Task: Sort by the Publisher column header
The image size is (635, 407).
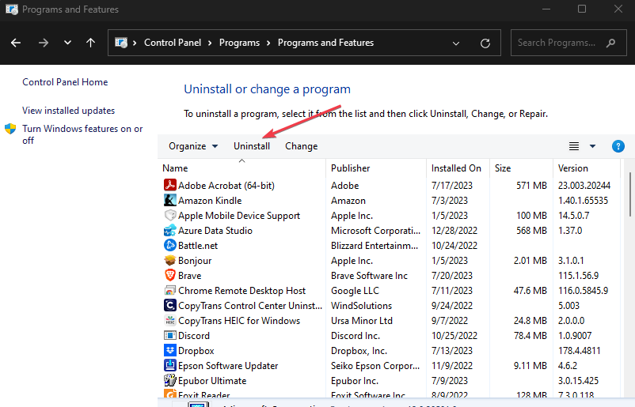Action: 376,168
